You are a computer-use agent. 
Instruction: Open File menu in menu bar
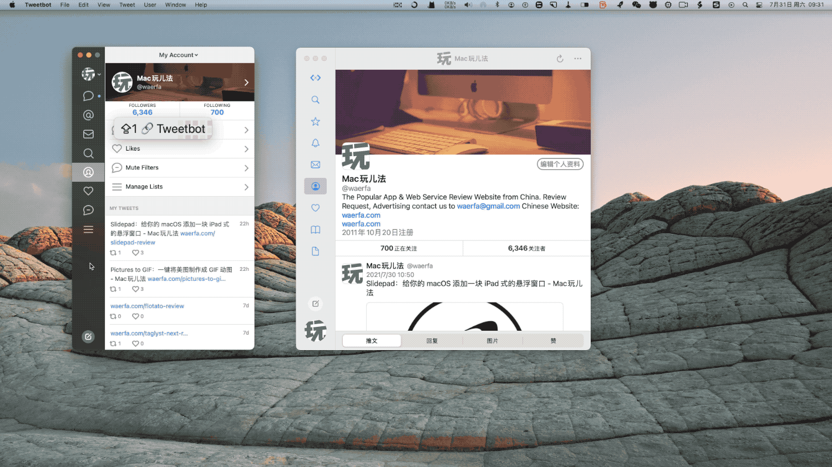point(65,5)
